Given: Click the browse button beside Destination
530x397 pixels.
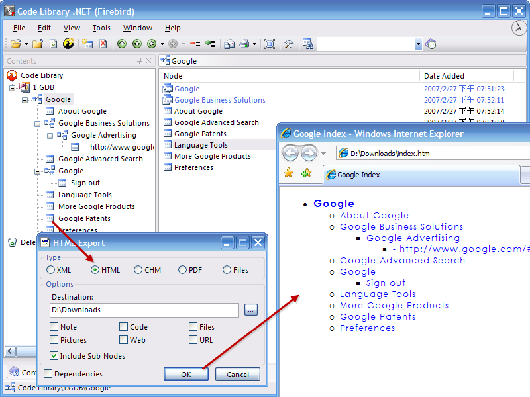Looking at the screenshot, I should click(250, 310).
